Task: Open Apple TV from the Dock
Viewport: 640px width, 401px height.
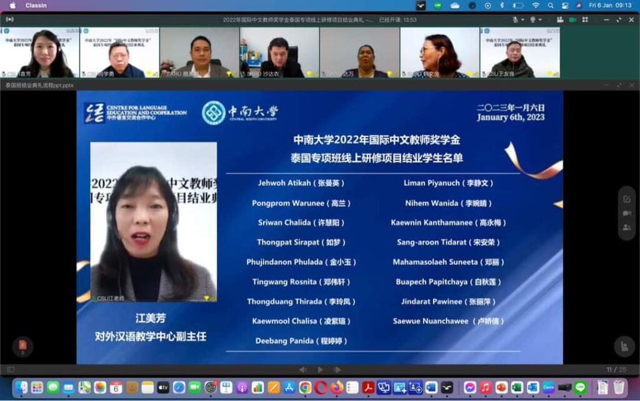Action: click(163, 387)
